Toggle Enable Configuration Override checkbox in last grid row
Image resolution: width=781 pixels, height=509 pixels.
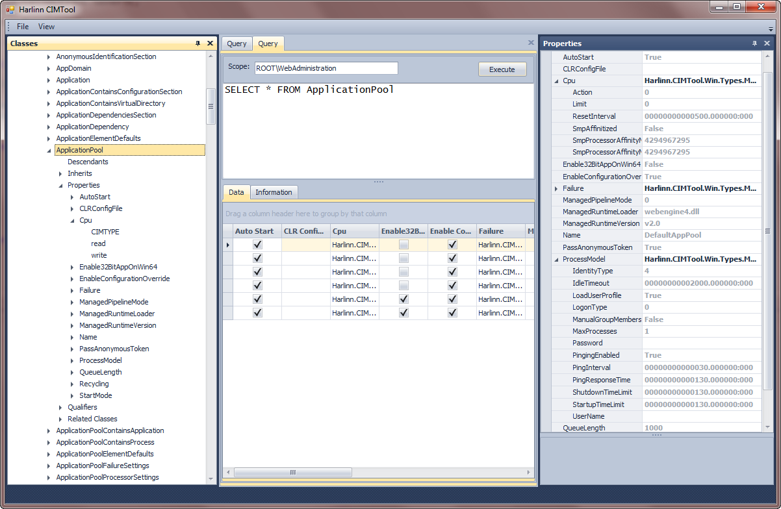tap(452, 313)
